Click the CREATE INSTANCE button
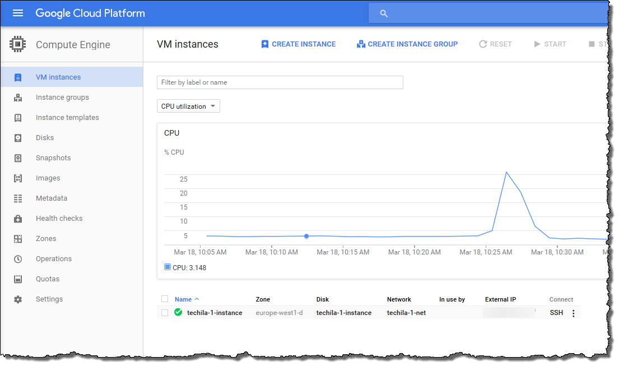619x366 pixels. click(298, 44)
